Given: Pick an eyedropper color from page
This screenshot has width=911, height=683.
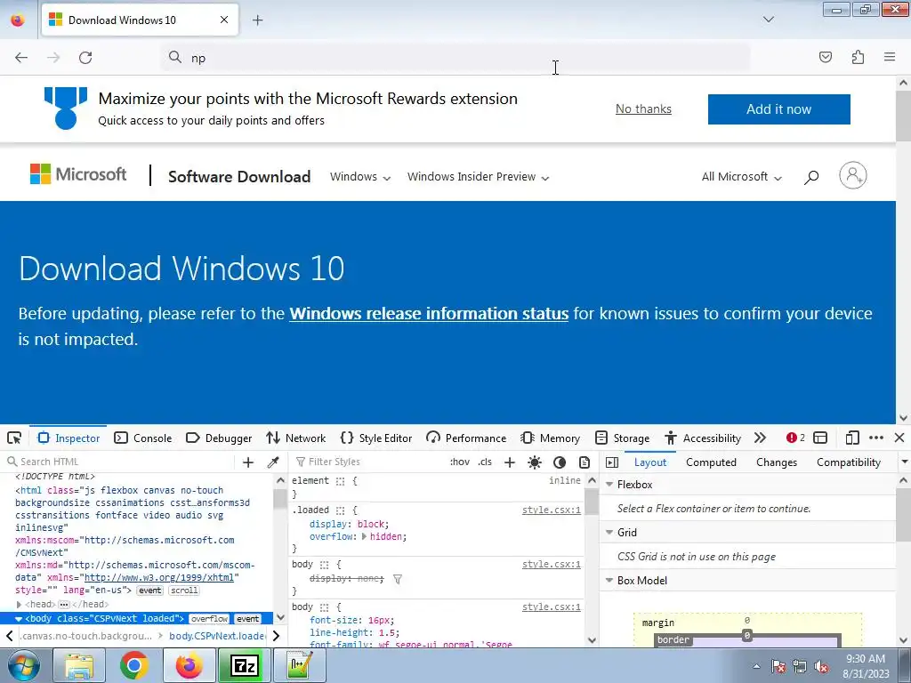Looking at the screenshot, I should [272, 462].
